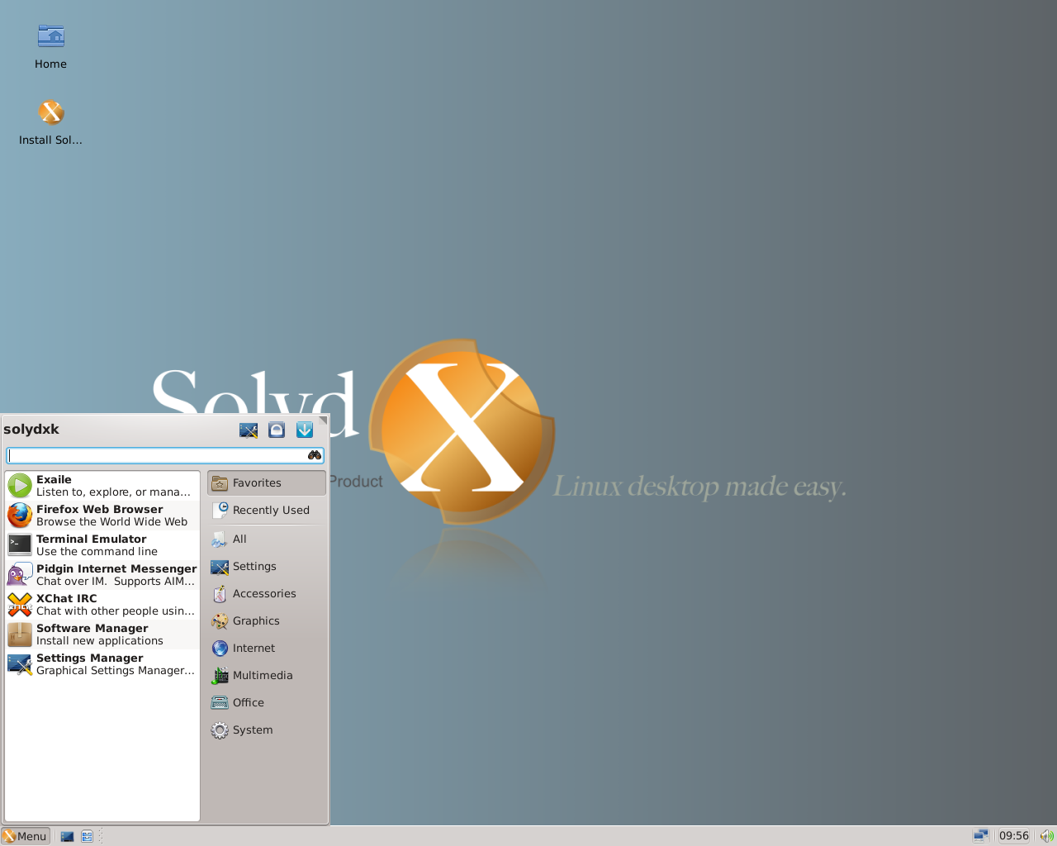The height and width of the screenshot is (846, 1057).
Task: Click the 09:56 panel clock
Action: click(1014, 836)
